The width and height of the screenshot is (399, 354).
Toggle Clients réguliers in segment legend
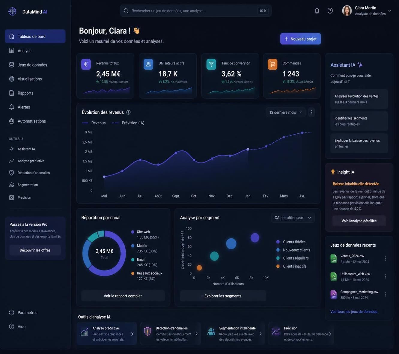click(x=292, y=258)
